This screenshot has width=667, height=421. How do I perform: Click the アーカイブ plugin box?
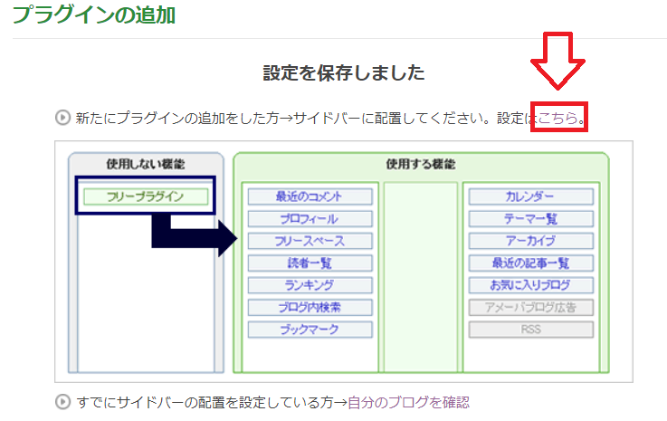coord(531,241)
